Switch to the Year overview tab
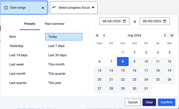This screenshot has height=109, width=179. coord(54,24)
